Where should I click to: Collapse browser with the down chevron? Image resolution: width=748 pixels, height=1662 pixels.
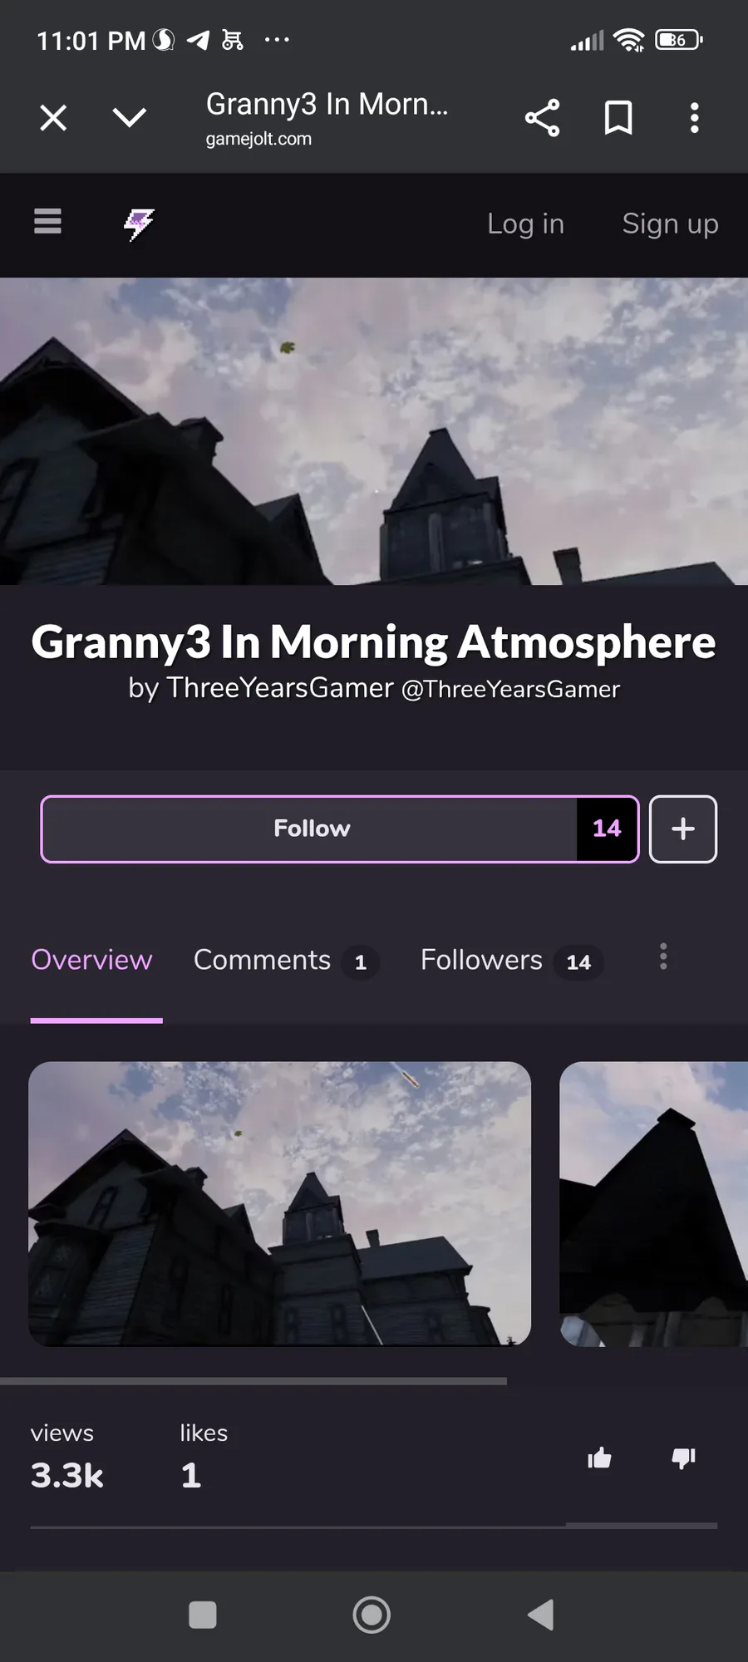click(x=130, y=117)
